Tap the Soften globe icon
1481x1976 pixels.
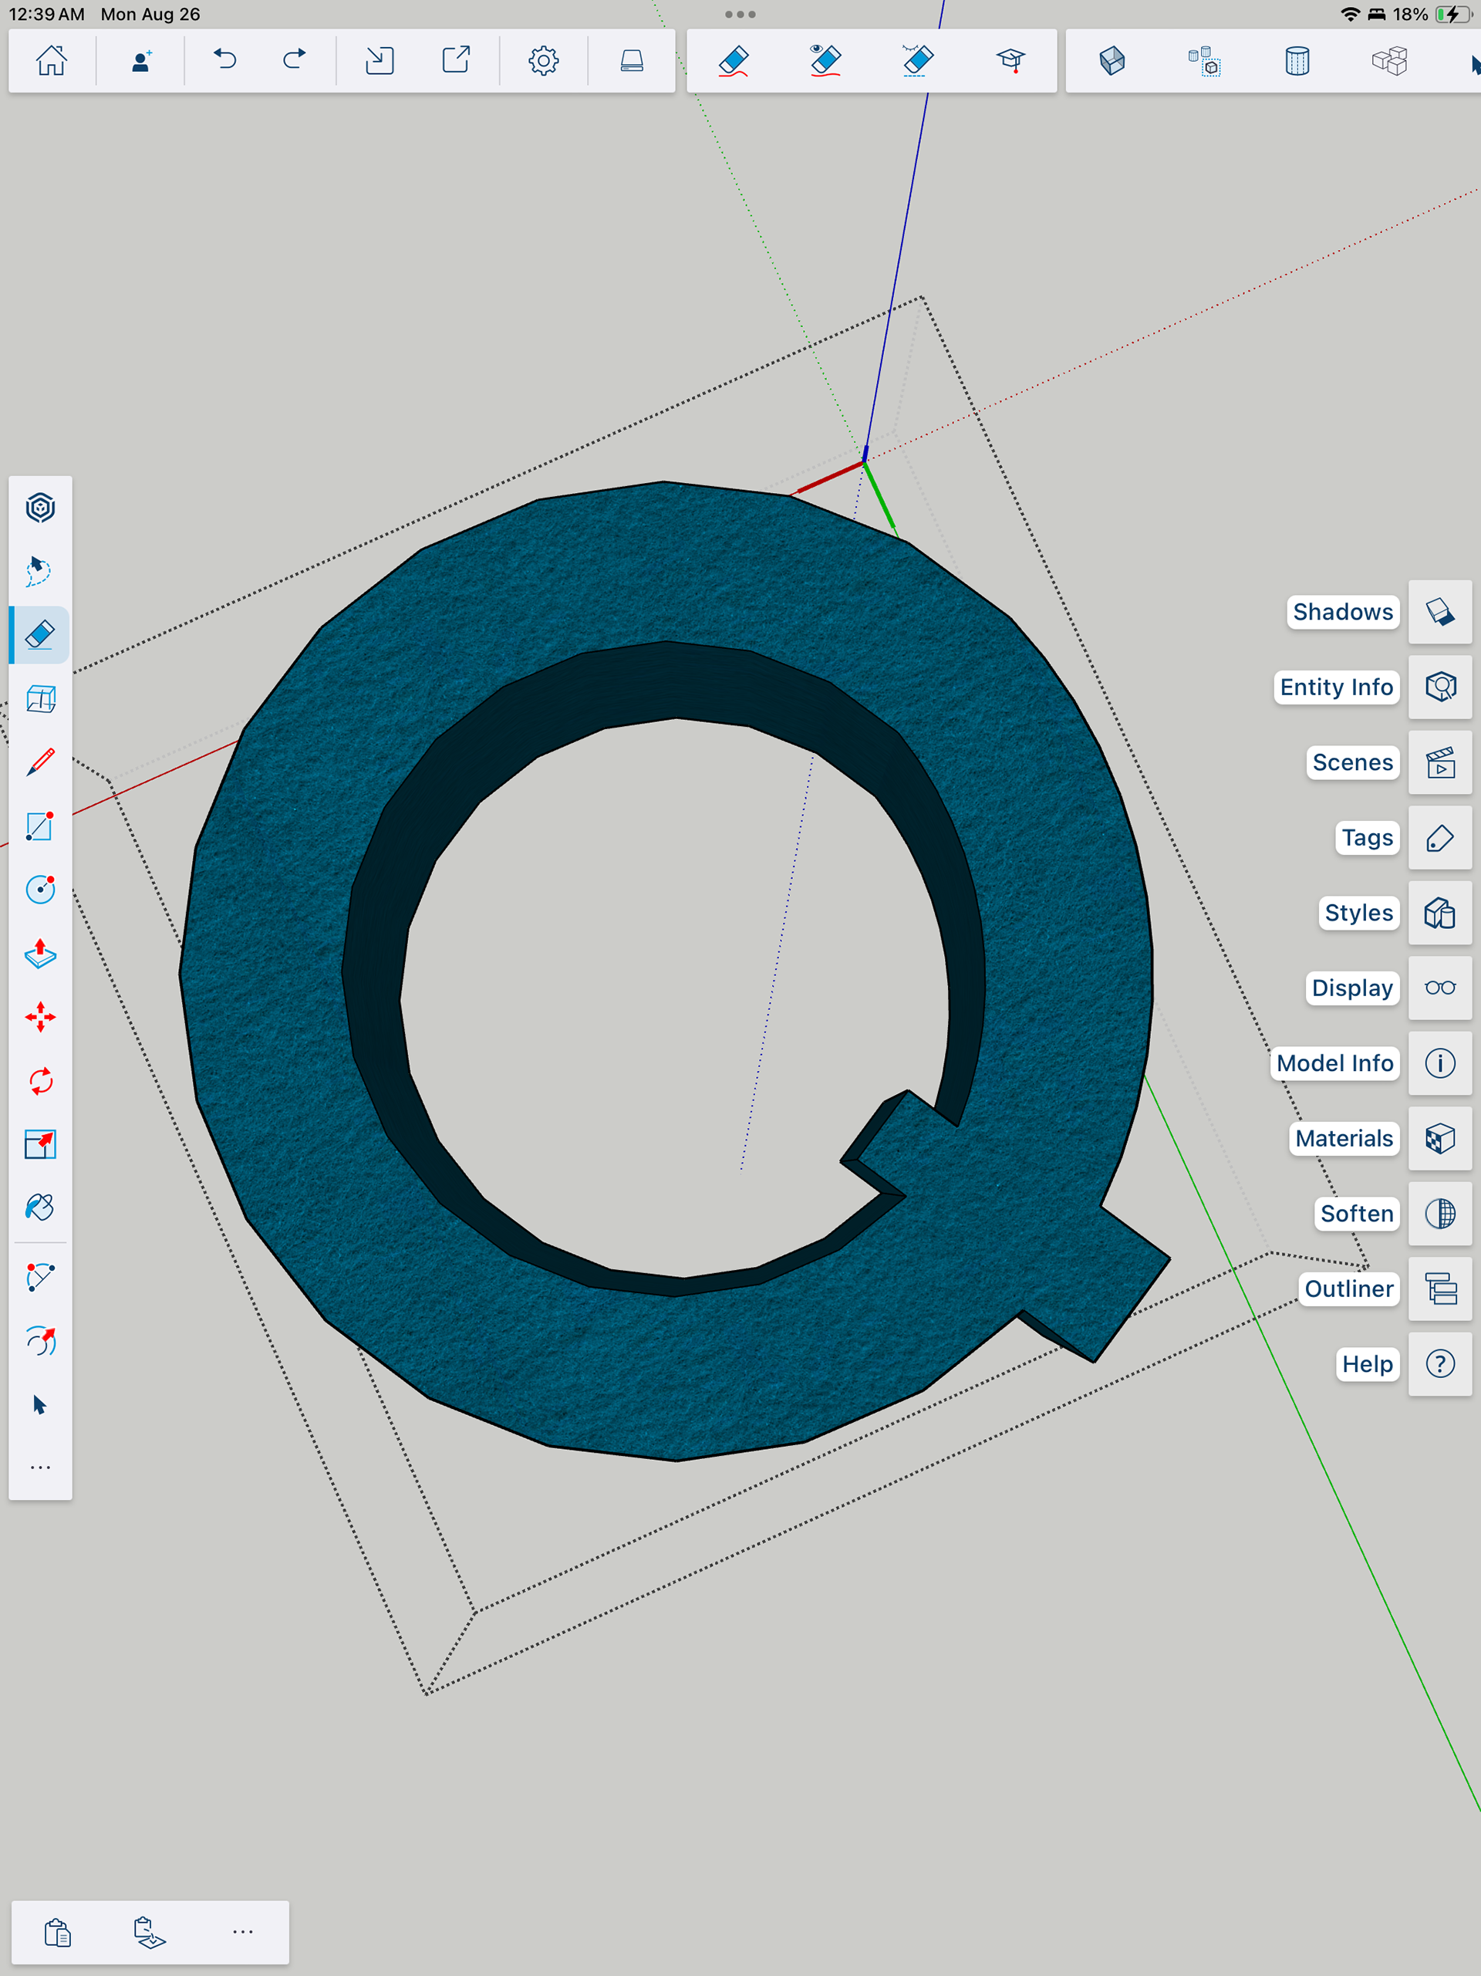1440,1213
